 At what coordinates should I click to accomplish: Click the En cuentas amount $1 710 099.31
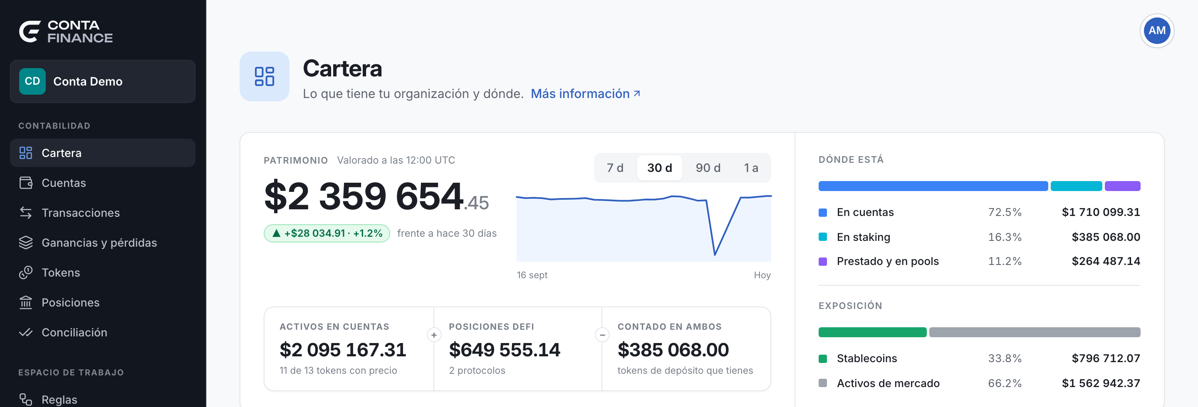click(1101, 212)
